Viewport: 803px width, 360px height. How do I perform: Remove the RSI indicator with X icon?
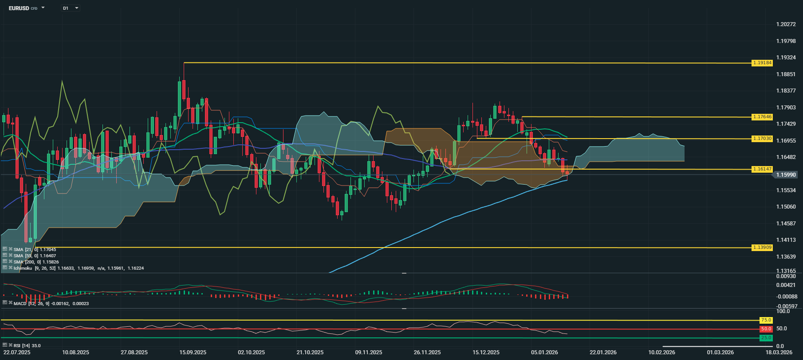point(10,345)
